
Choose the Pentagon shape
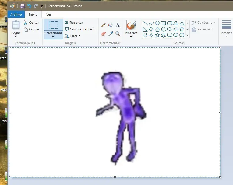[x=157, y=29]
